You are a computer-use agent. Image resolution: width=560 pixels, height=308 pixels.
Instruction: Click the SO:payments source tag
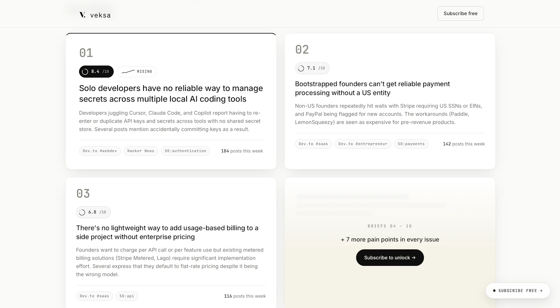click(411, 144)
